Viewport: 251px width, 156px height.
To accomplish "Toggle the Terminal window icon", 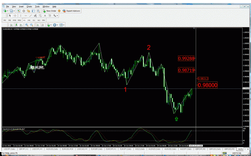I will (33, 11).
